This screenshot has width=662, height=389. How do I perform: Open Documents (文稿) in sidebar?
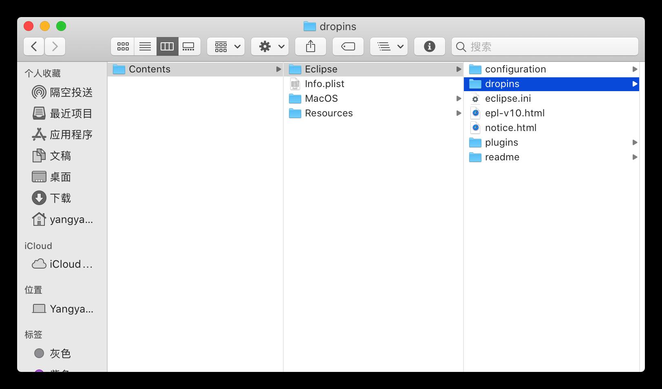tap(52, 156)
